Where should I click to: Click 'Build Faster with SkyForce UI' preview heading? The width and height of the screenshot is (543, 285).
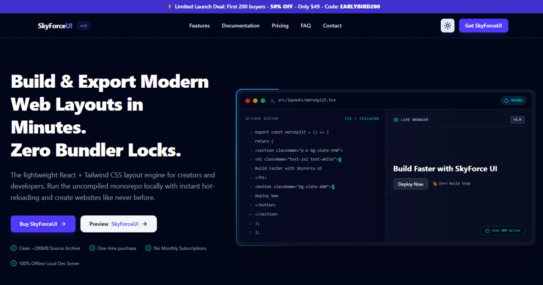click(x=445, y=169)
